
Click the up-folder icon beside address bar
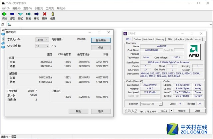tap(3, 24)
